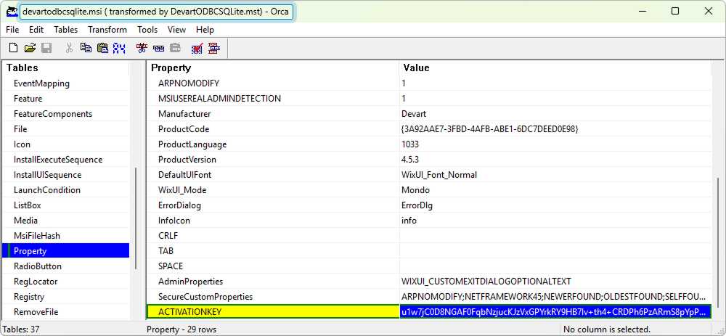Select the RegLocator table
This screenshot has width=726, height=336.
click(36, 282)
